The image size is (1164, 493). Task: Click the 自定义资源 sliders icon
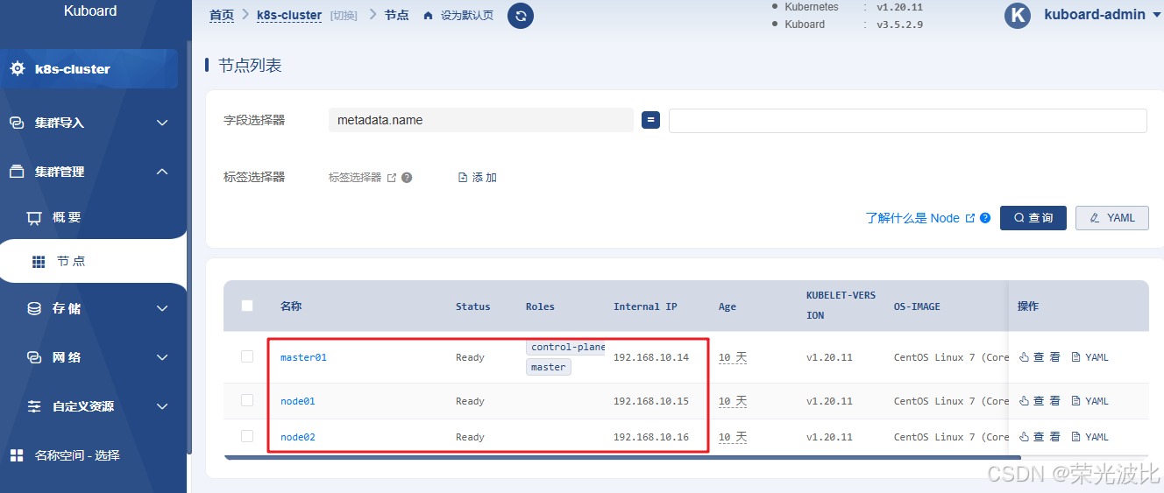pyautogui.click(x=34, y=406)
